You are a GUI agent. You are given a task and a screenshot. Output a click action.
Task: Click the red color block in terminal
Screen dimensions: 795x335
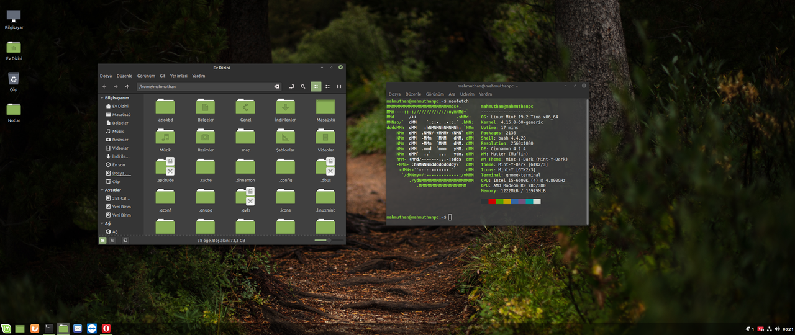click(492, 201)
